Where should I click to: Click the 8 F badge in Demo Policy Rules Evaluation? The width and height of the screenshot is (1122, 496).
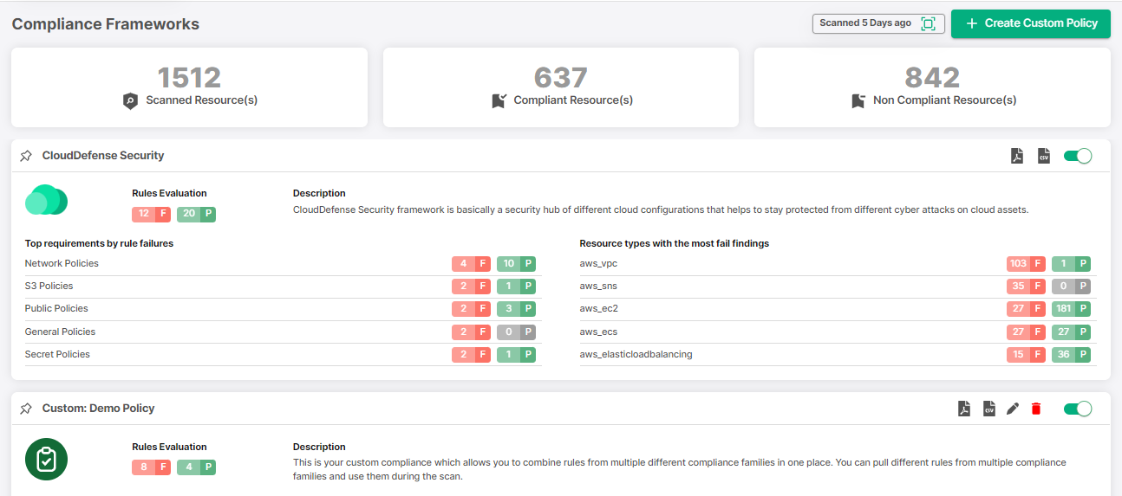pos(151,467)
